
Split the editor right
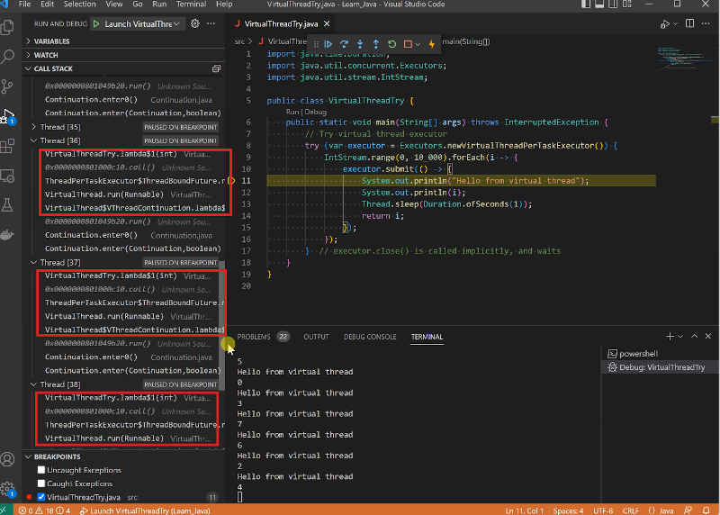tap(689, 23)
